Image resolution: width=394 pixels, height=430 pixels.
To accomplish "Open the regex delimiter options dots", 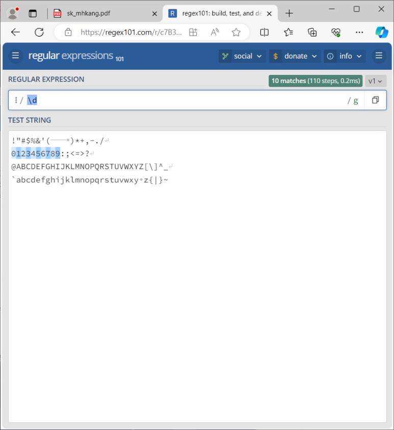I will pyautogui.click(x=16, y=100).
